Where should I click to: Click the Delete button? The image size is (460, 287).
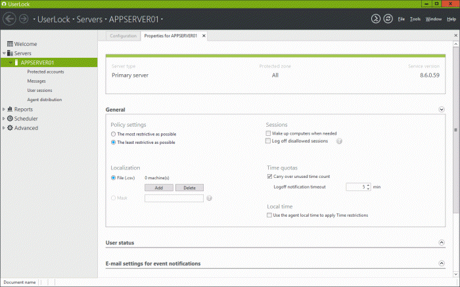click(x=189, y=188)
